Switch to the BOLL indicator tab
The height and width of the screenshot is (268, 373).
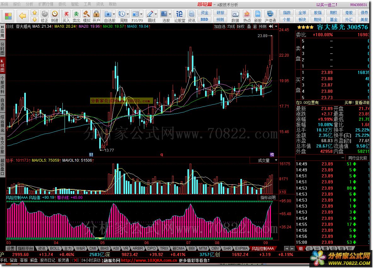(55, 248)
